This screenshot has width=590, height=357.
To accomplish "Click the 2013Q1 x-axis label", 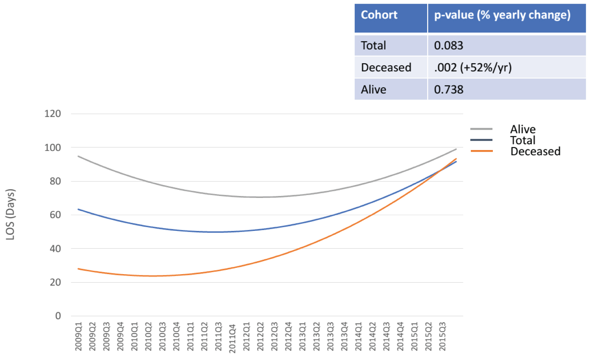I will [x=302, y=337].
